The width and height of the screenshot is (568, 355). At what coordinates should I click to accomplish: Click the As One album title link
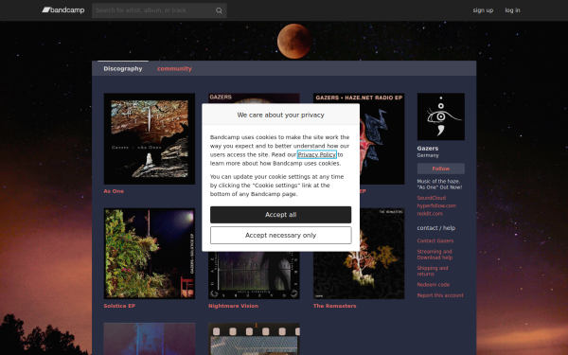tap(114, 191)
